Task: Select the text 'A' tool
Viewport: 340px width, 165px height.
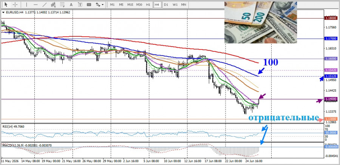Action: 71,5
